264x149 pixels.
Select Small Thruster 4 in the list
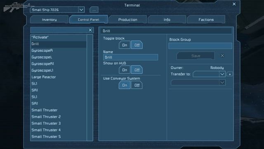point(59,130)
